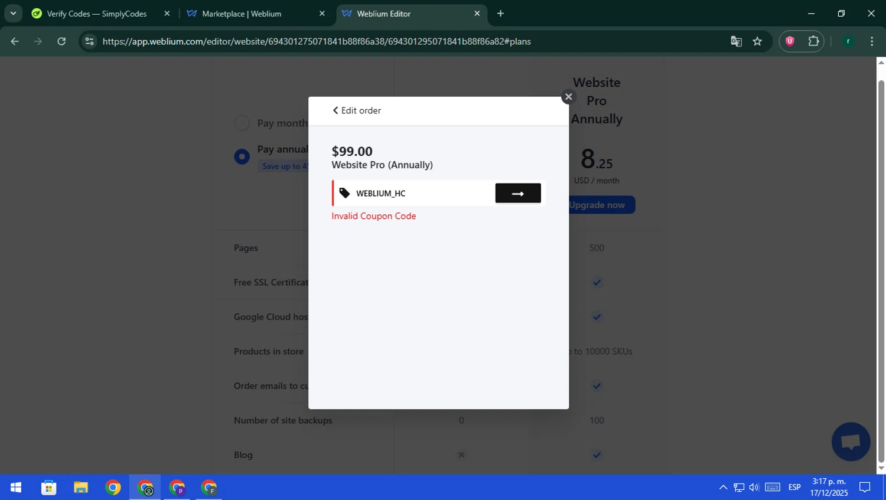The height and width of the screenshot is (500, 886).
Task: Click Website Pro (Annually) label
Action: tap(382, 165)
